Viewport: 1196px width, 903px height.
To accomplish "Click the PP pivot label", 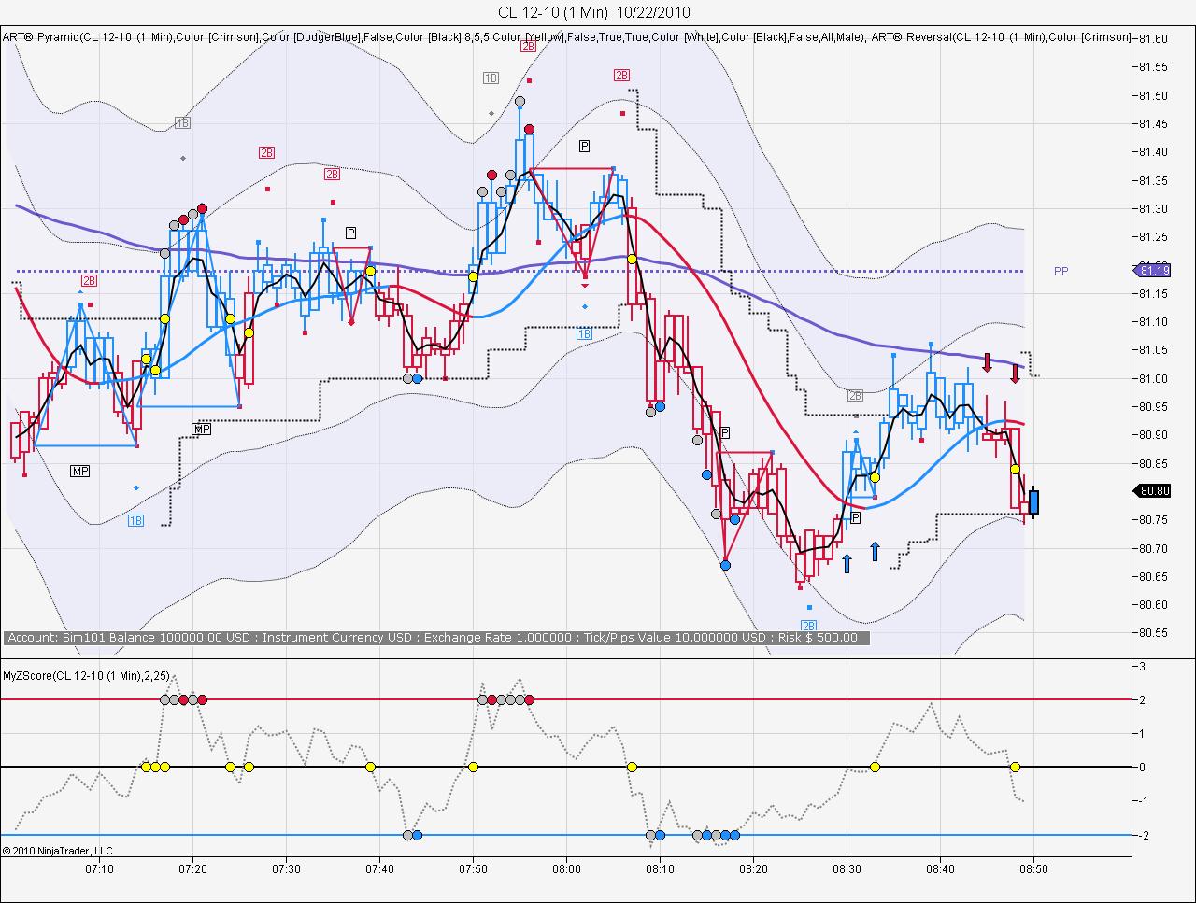I will (x=1061, y=272).
